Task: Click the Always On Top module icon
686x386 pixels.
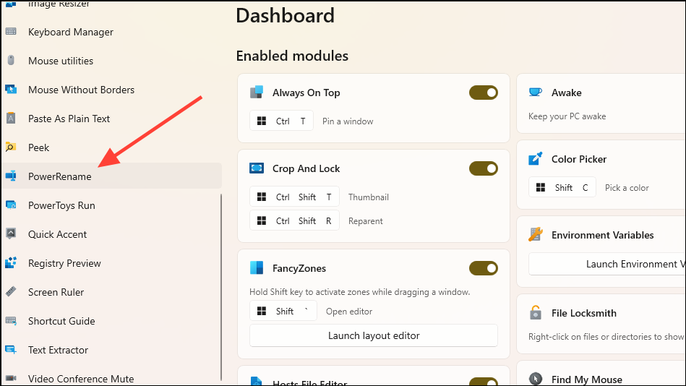Action: (x=257, y=93)
